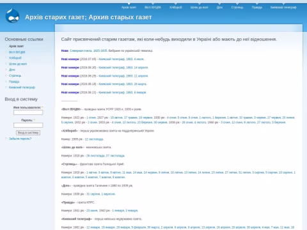Open 'Киевский телеграф' in the top navigation
This screenshot has width=307, height=230.
(283, 7)
